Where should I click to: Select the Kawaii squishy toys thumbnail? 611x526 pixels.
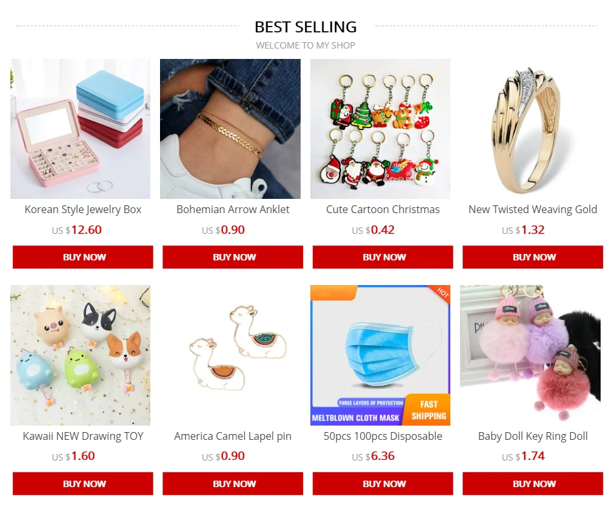point(80,356)
